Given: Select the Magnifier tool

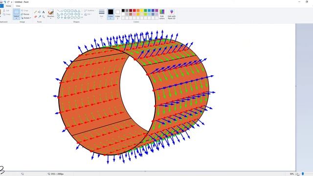Looking at the screenshot, I should 44,17.
